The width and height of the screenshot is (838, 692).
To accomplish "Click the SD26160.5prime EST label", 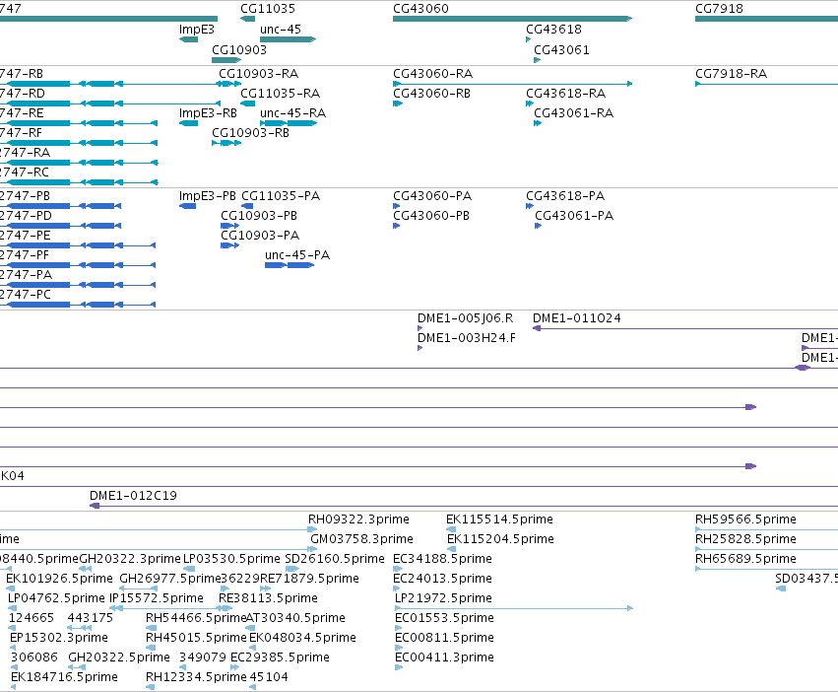I will tap(335, 559).
